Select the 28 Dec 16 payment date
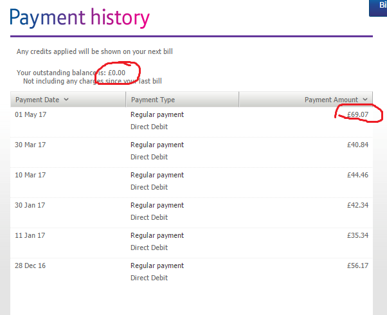Viewport: 387px width, 315px height. click(x=30, y=265)
